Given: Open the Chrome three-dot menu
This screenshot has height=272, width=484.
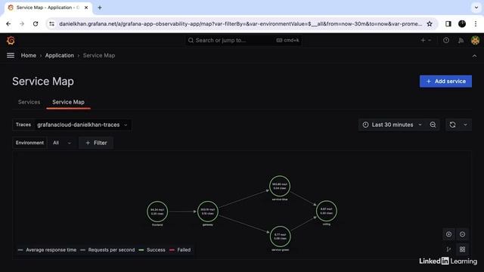Looking at the screenshot, I should point(476,23).
